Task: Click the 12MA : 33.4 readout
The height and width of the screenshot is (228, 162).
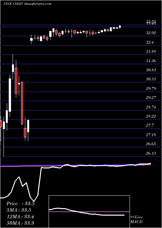Action: (20, 217)
